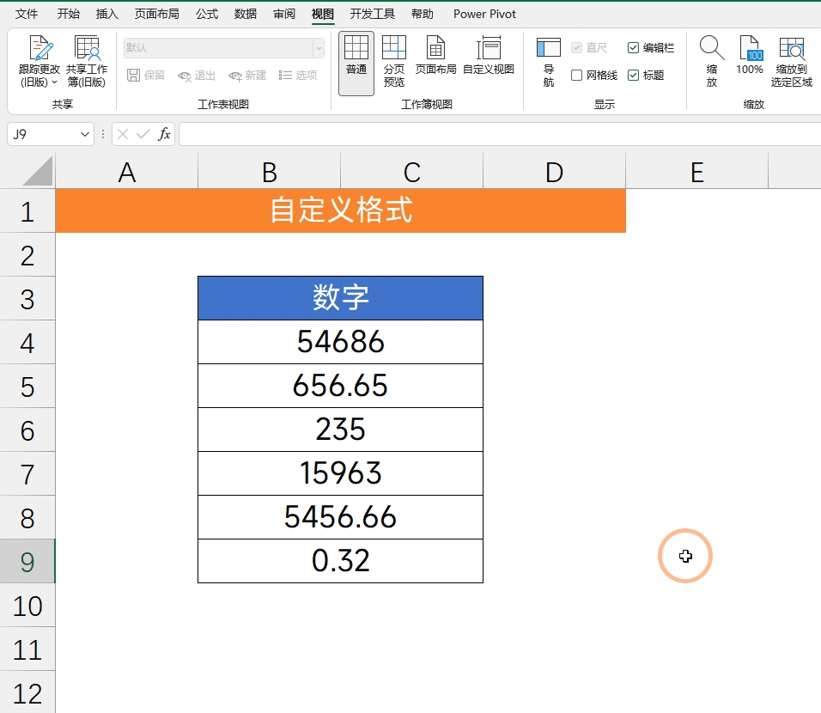Open Track Changes (旧版) tool

click(40, 61)
